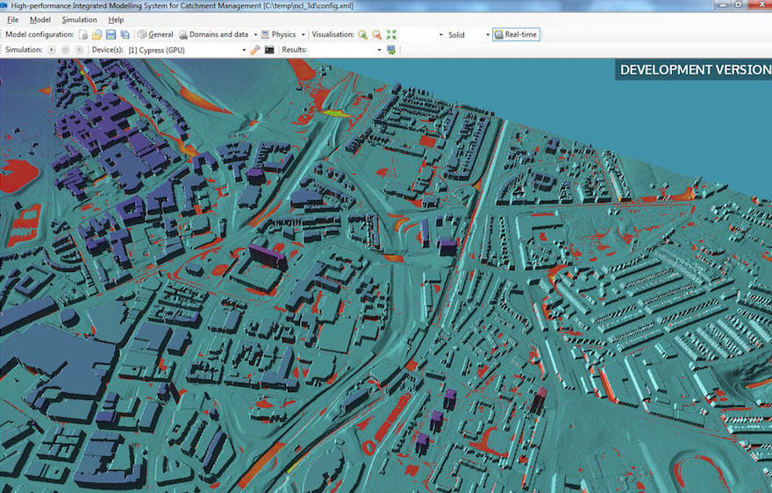Open the Simulation menu
772x493 pixels.
79,19
